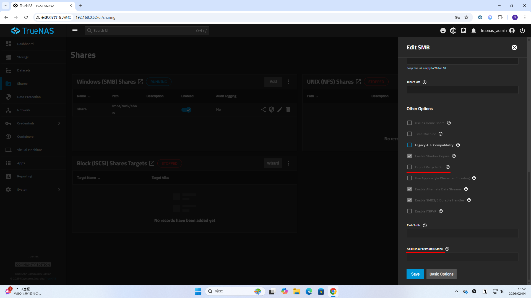This screenshot has height=298, width=531.
Task: Click the alerts bell icon in header
Action: (x=474, y=31)
